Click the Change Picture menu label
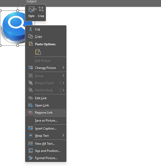The image size is (161, 166). pos(45,68)
